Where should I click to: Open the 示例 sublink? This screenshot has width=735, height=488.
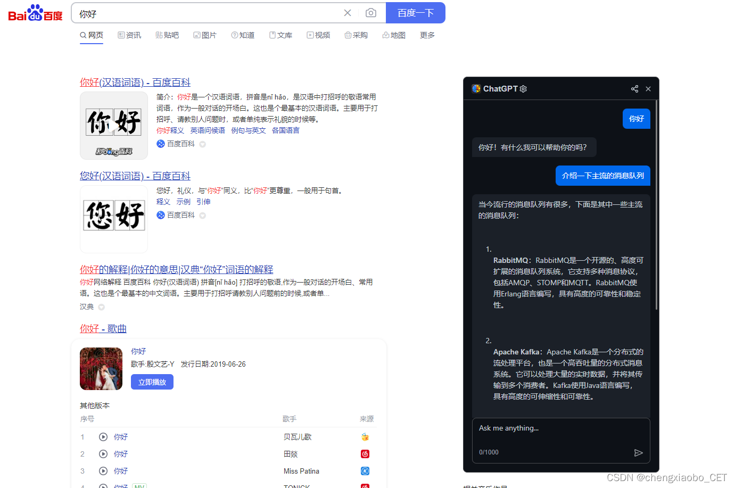(x=184, y=202)
